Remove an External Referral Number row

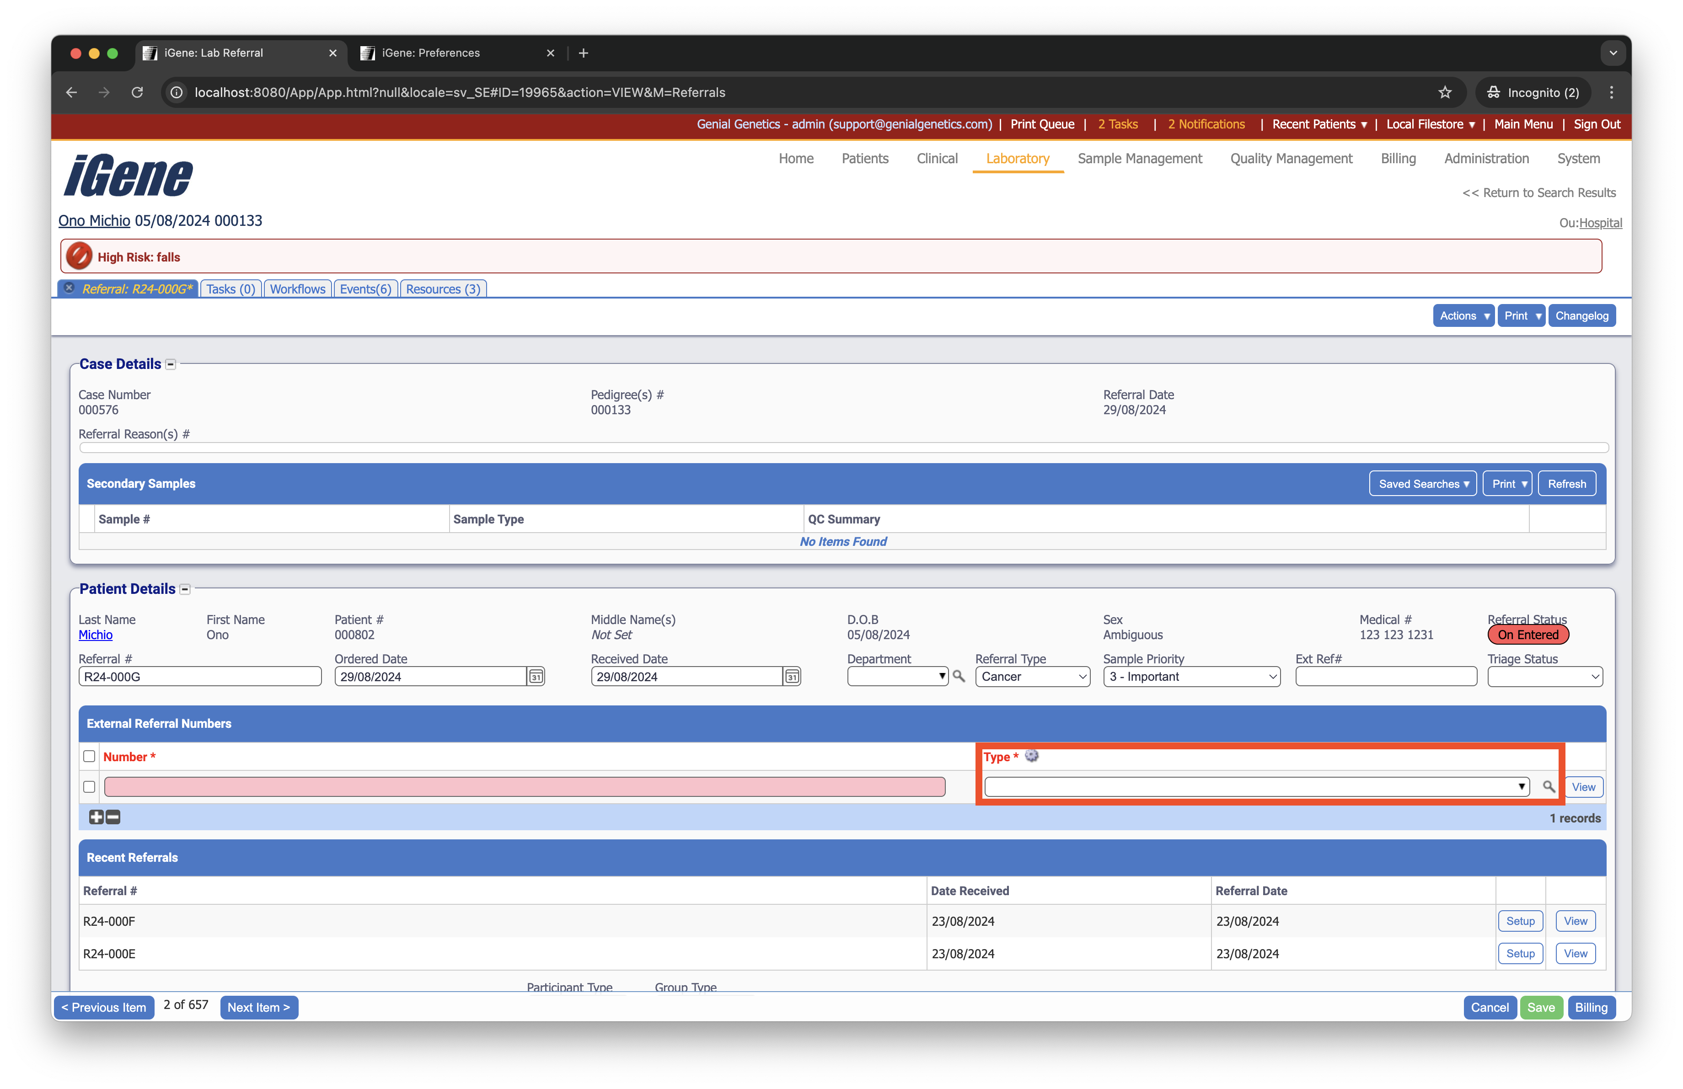click(x=113, y=817)
